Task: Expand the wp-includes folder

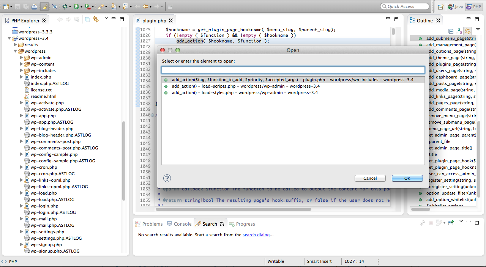Action: click(x=22, y=71)
